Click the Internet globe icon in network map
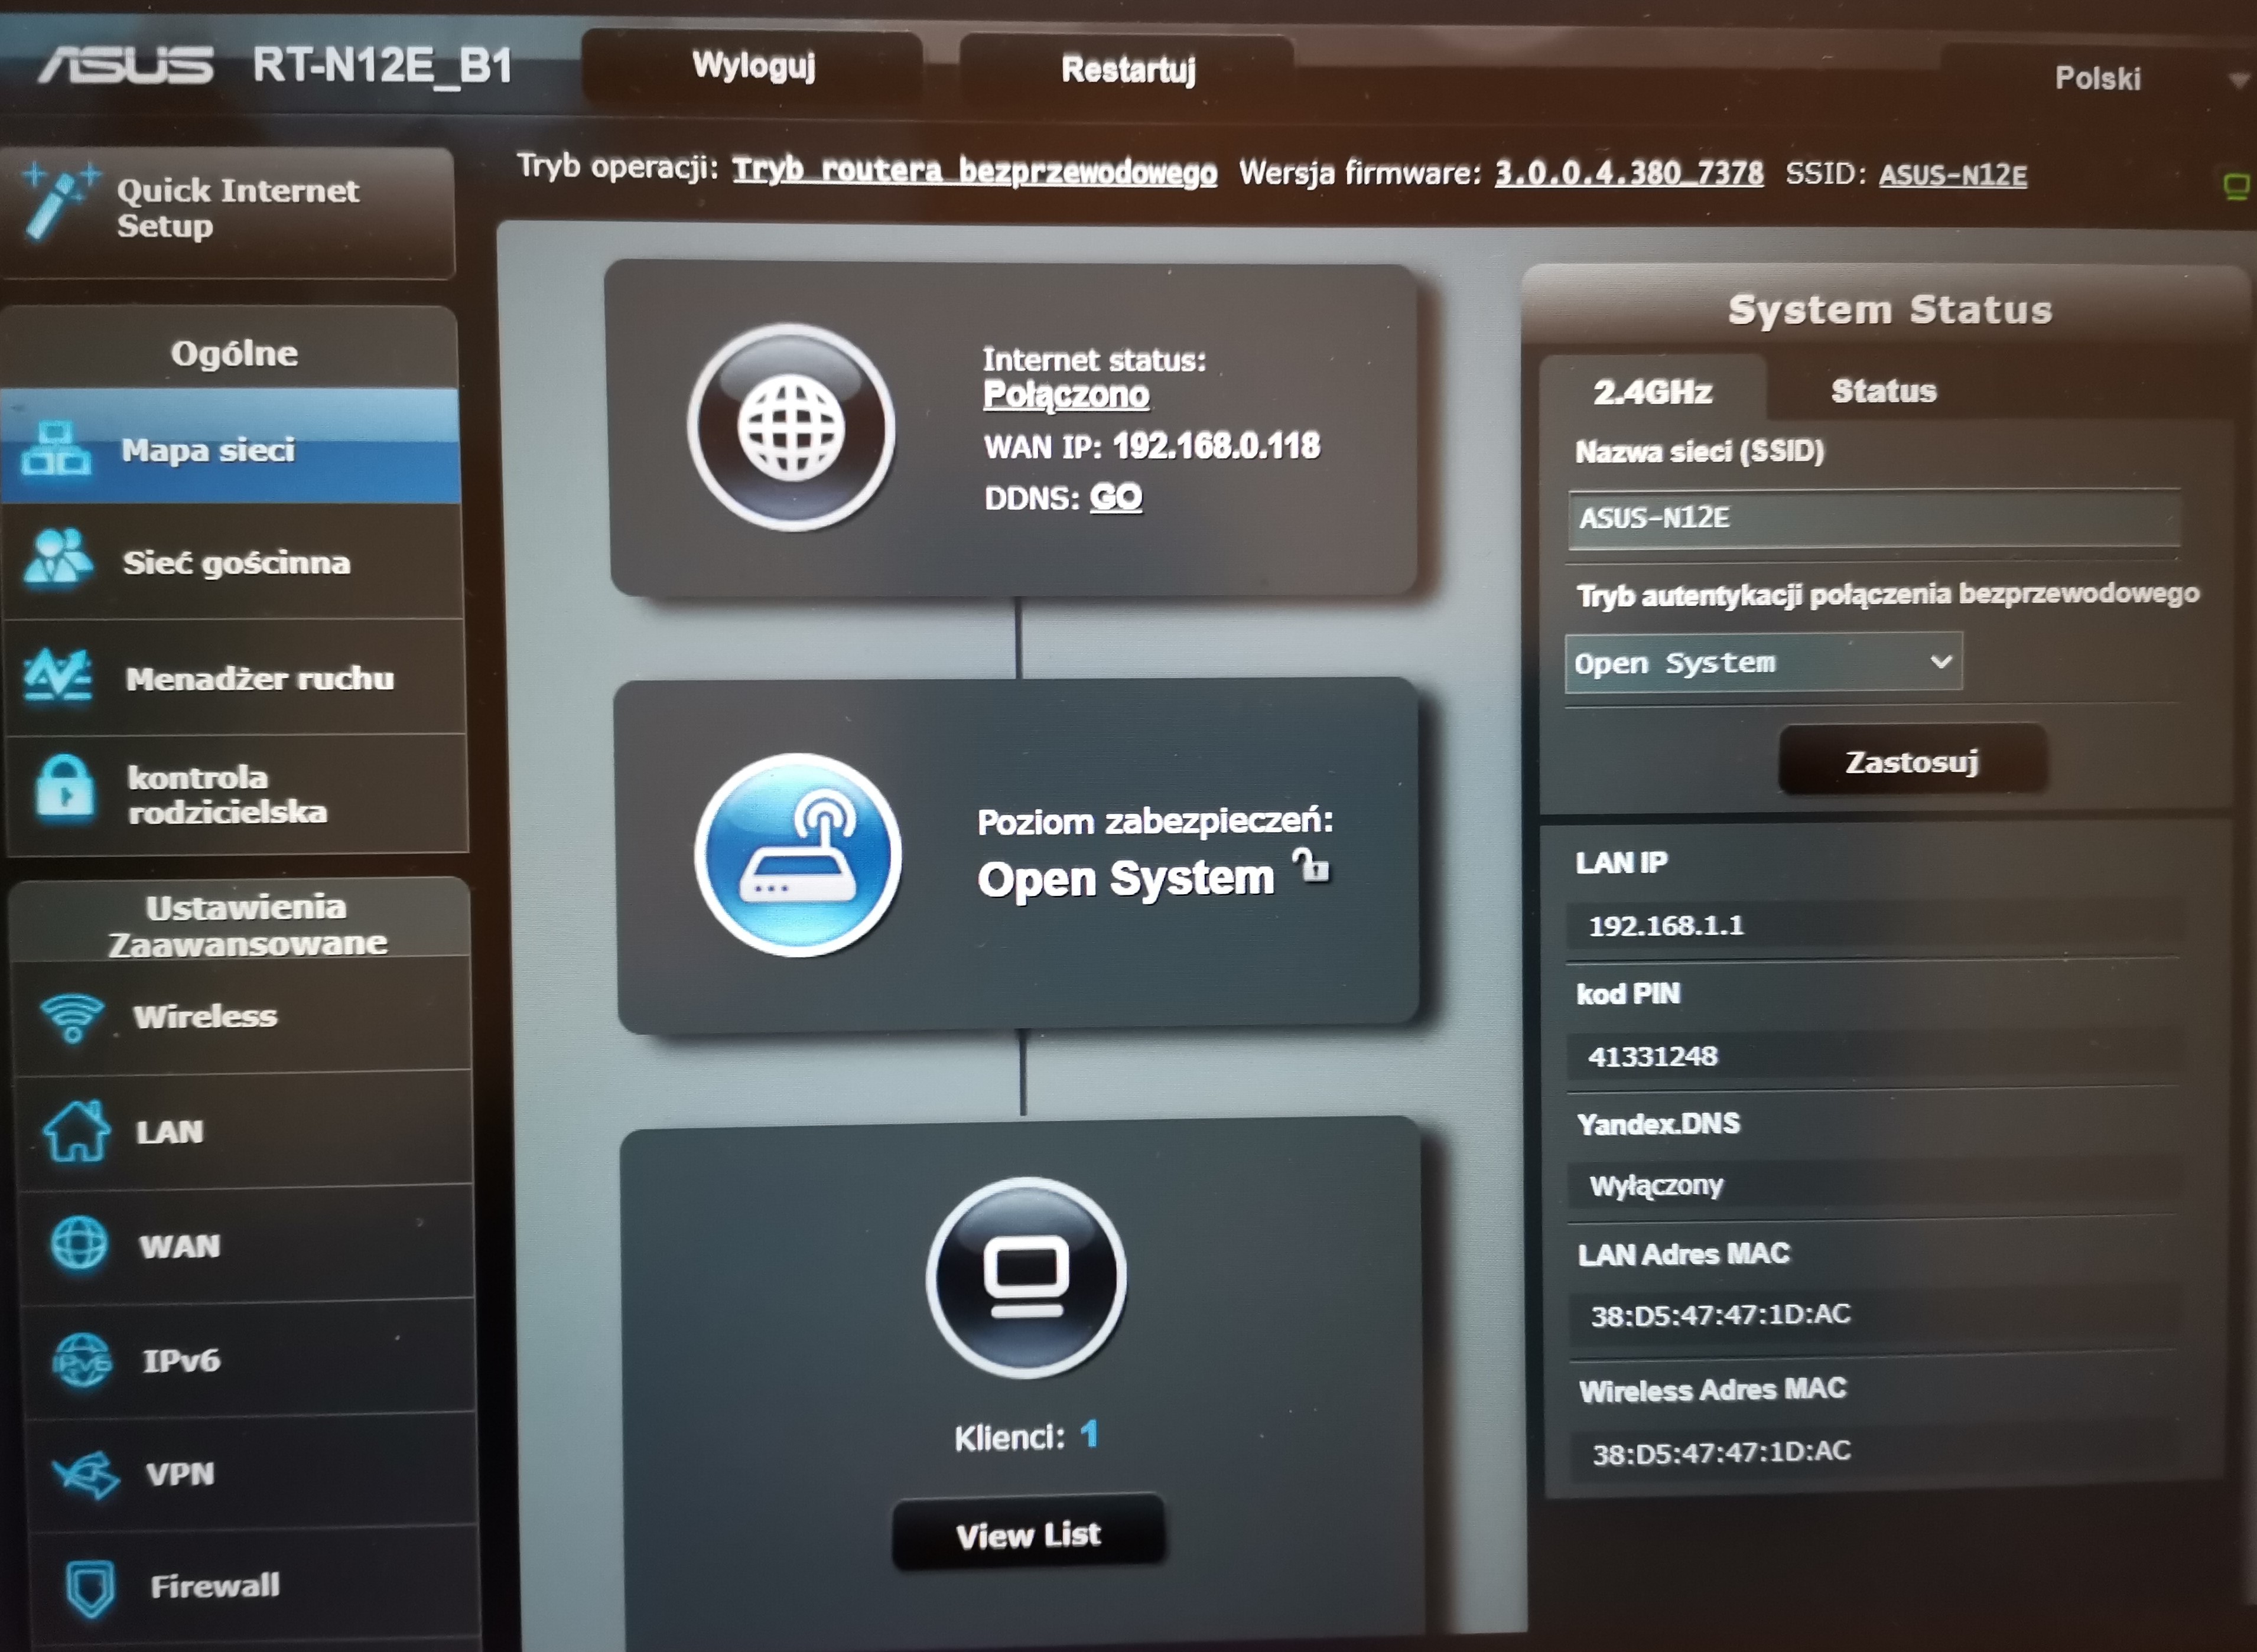Viewport: 2257px width, 1652px height. pyautogui.click(x=791, y=427)
